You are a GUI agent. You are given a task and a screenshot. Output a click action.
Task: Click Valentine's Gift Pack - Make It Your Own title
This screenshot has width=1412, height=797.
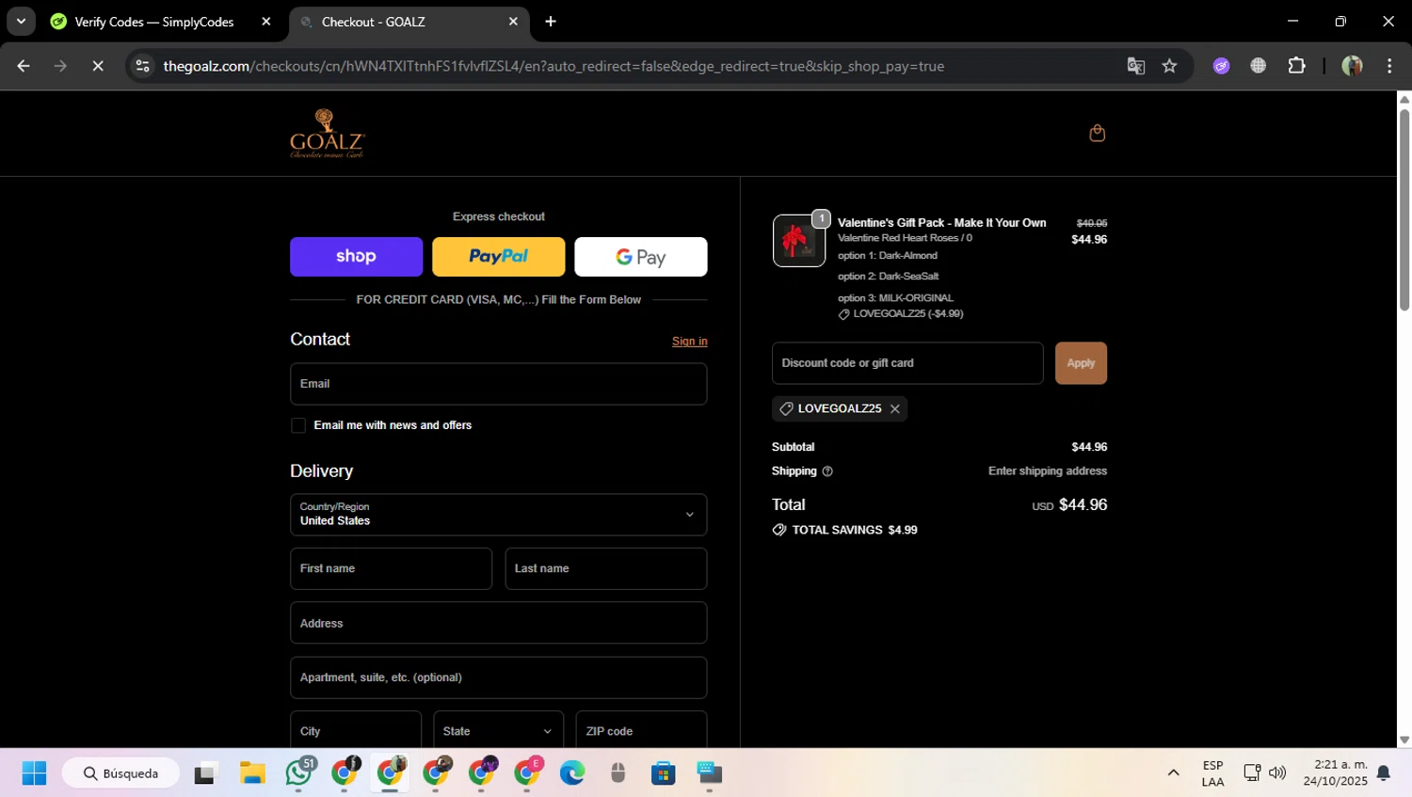(941, 223)
